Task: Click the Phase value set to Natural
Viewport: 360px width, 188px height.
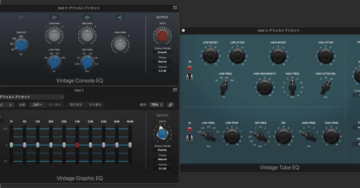Action: (162, 61)
